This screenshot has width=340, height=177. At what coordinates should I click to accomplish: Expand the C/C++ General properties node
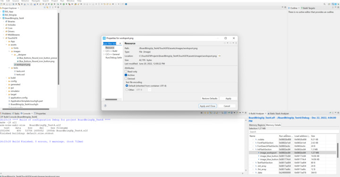104,54
